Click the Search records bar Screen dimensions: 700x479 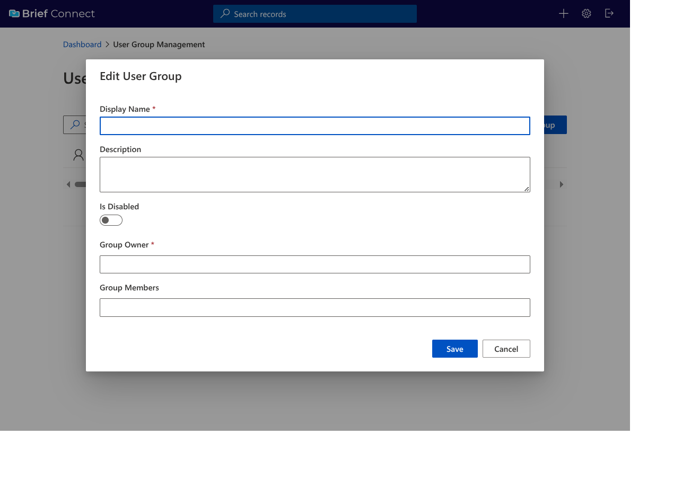[315, 14]
